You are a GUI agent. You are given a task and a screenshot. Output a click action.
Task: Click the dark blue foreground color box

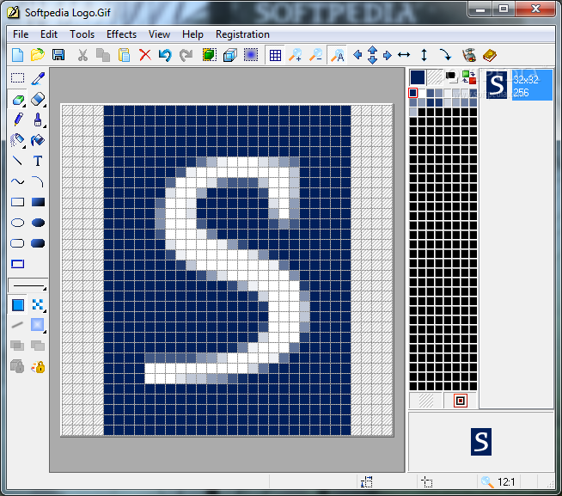pyautogui.click(x=418, y=77)
